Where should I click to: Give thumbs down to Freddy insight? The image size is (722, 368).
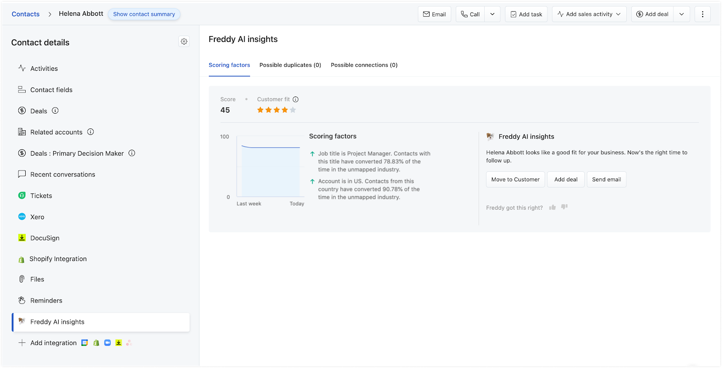[x=564, y=207]
